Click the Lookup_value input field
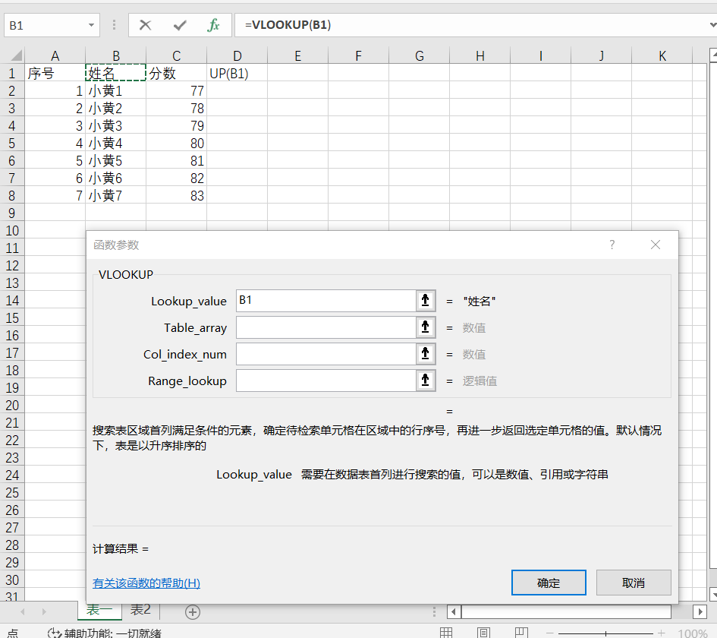The width and height of the screenshot is (717, 638). tap(326, 301)
